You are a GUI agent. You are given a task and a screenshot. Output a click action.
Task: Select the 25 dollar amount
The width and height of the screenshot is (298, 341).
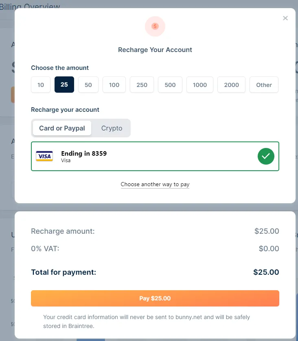[x=64, y=85]
